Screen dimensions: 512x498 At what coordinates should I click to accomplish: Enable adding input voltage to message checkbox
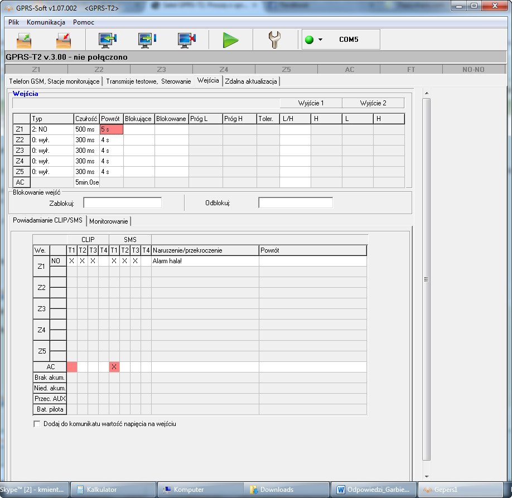37,424
